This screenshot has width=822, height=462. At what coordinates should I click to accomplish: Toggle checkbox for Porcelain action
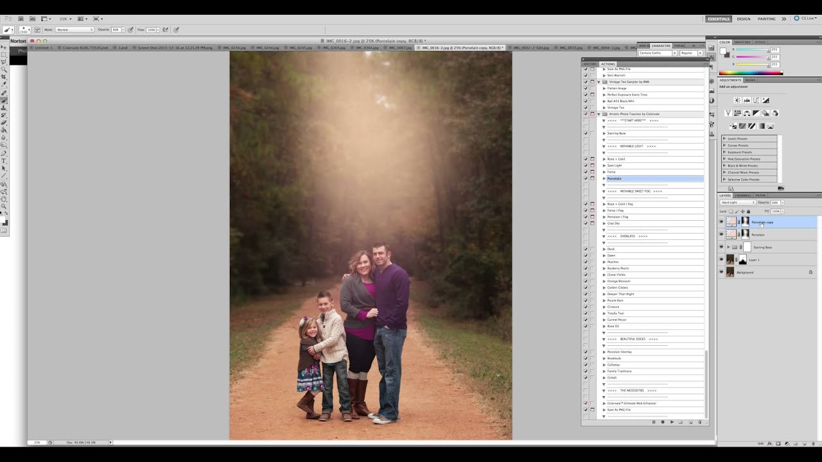click(x=586, y=178)
